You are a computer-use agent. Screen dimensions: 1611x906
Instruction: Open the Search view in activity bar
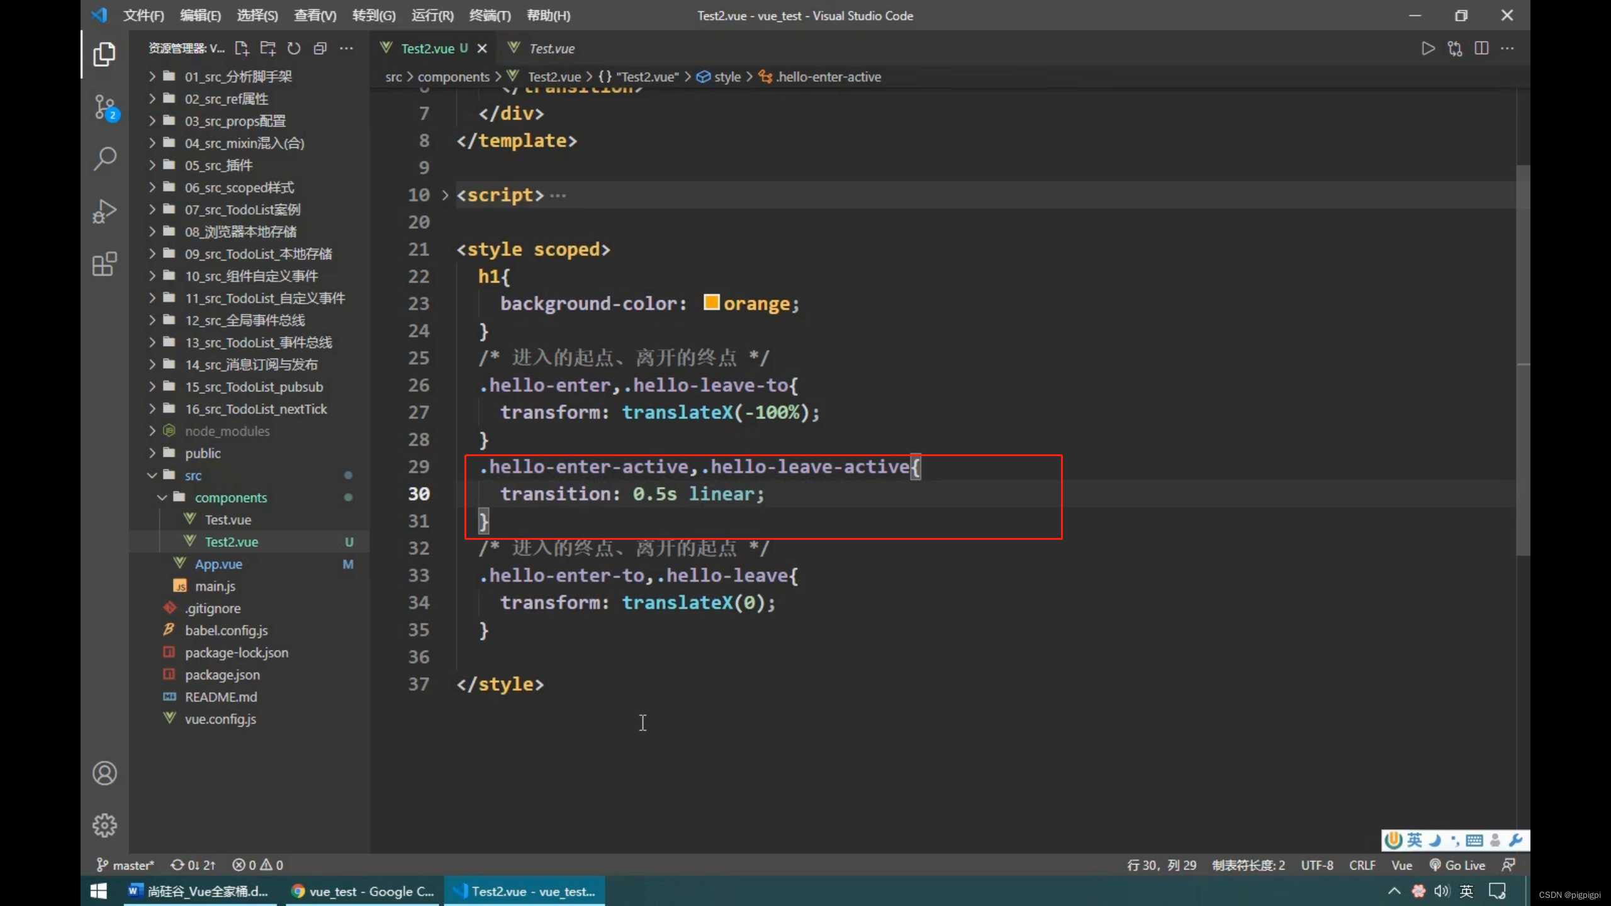[x=104, y=159]
